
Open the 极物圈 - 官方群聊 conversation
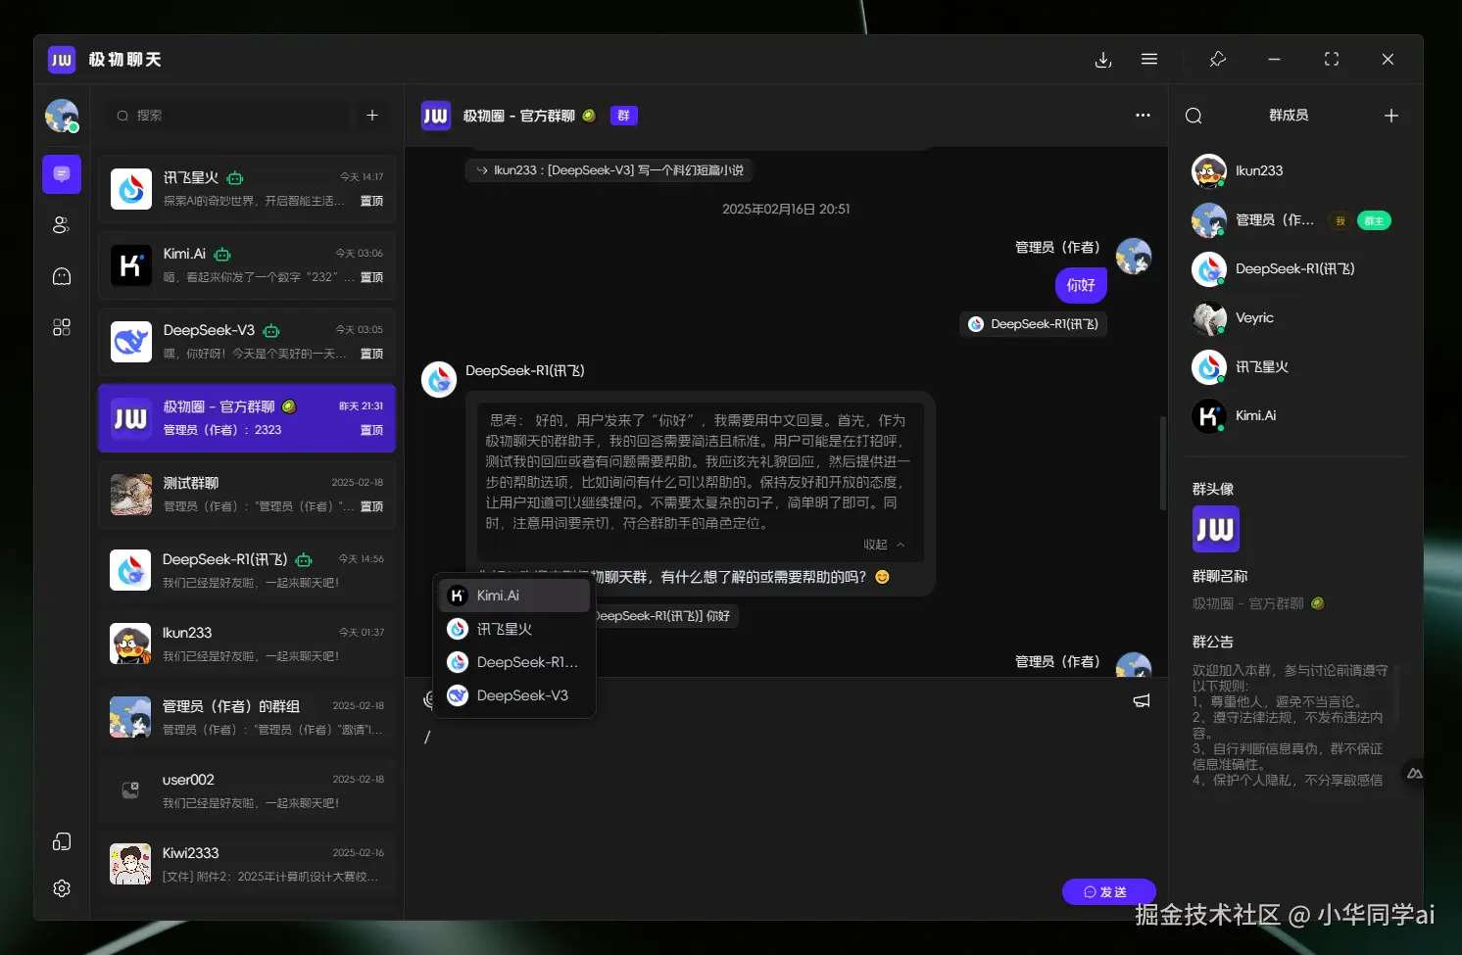(x=247, y=418)
